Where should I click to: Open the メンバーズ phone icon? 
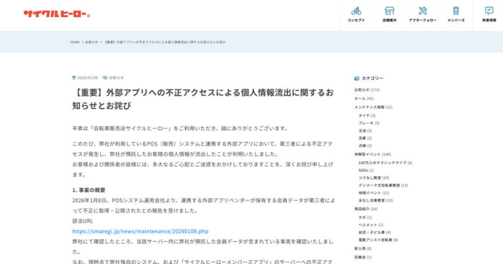[456, 11]
